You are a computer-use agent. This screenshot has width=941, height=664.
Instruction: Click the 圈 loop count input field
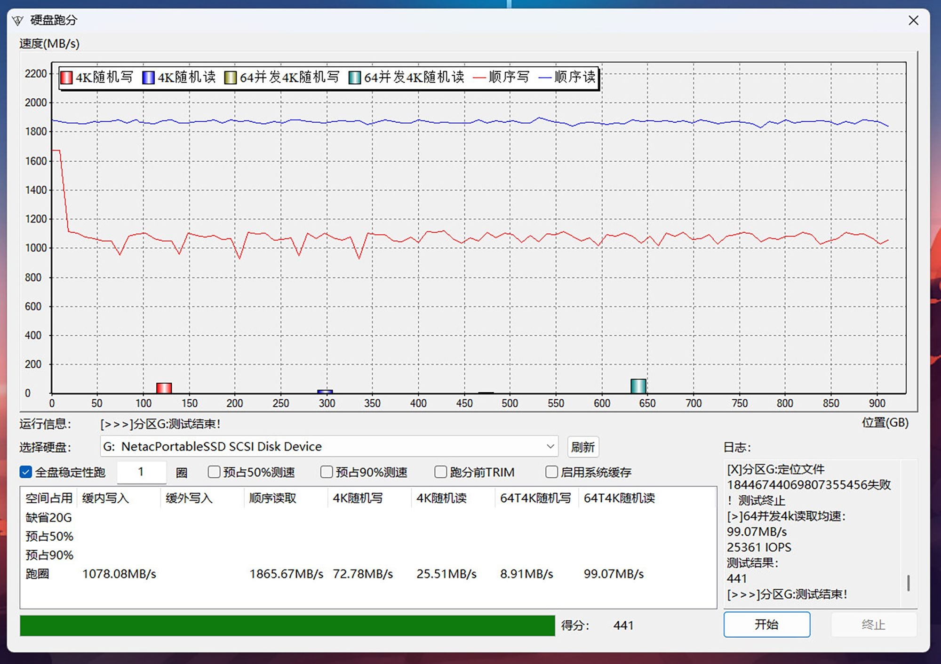[141, 472]
